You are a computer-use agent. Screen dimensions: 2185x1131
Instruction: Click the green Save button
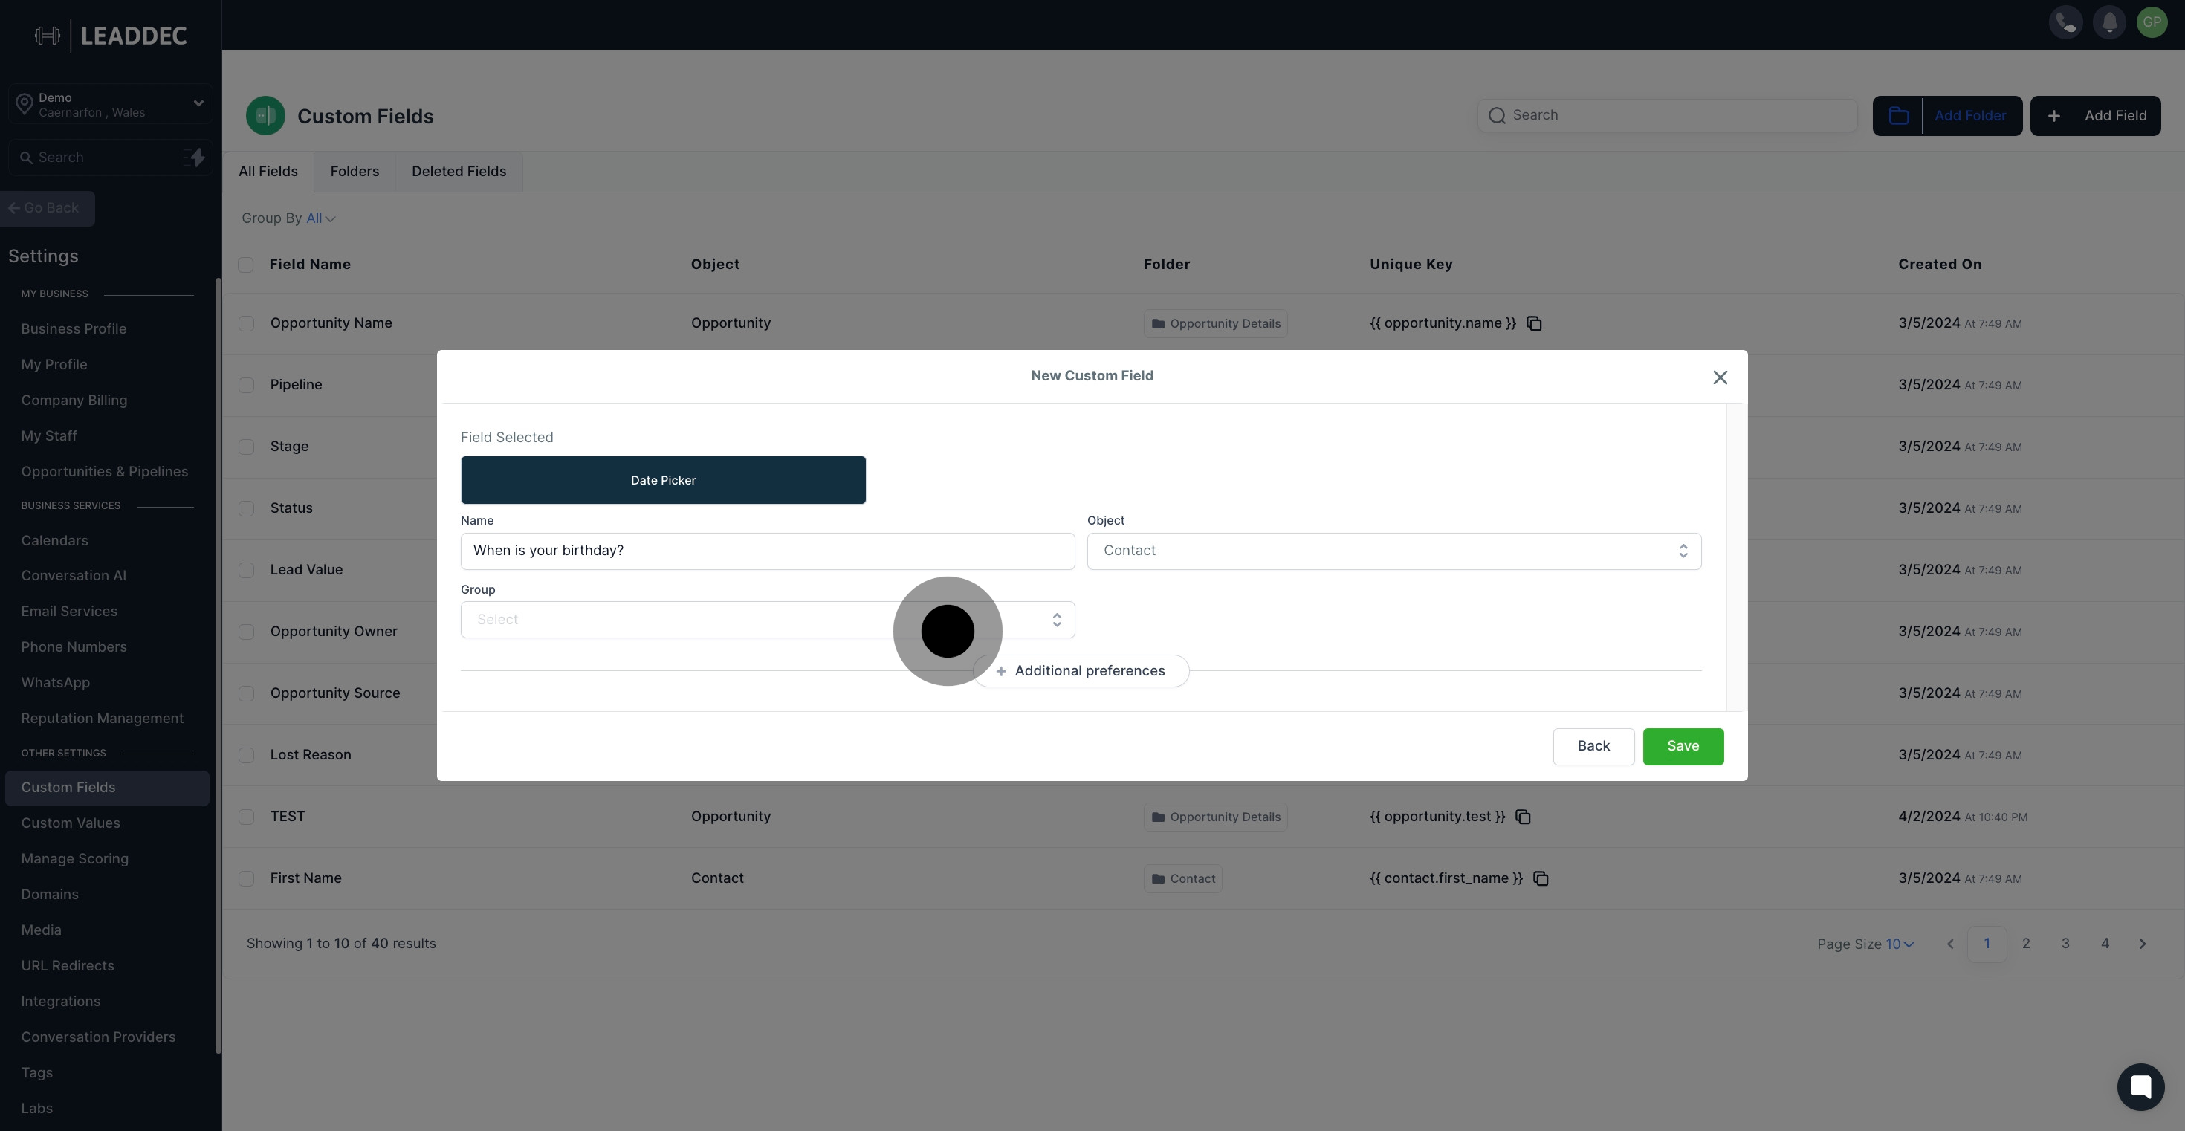tap(1683, 746)
